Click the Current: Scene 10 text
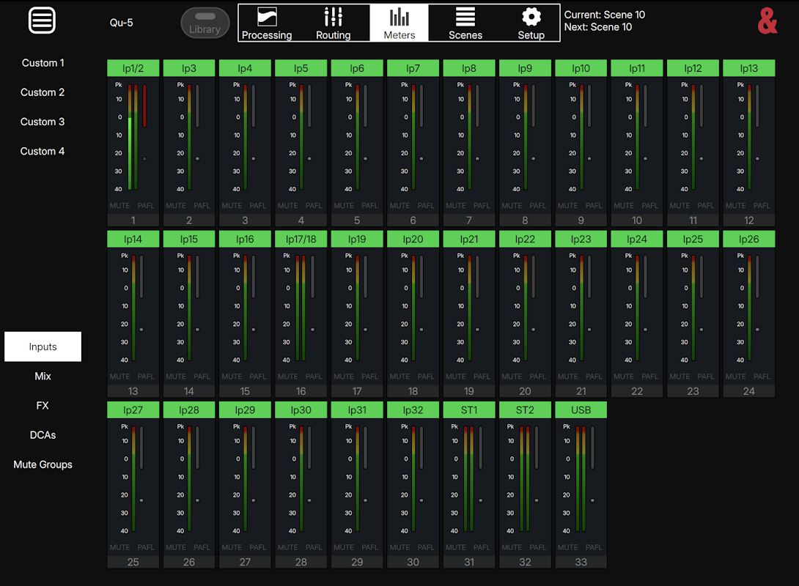 [x=604, y=15]
